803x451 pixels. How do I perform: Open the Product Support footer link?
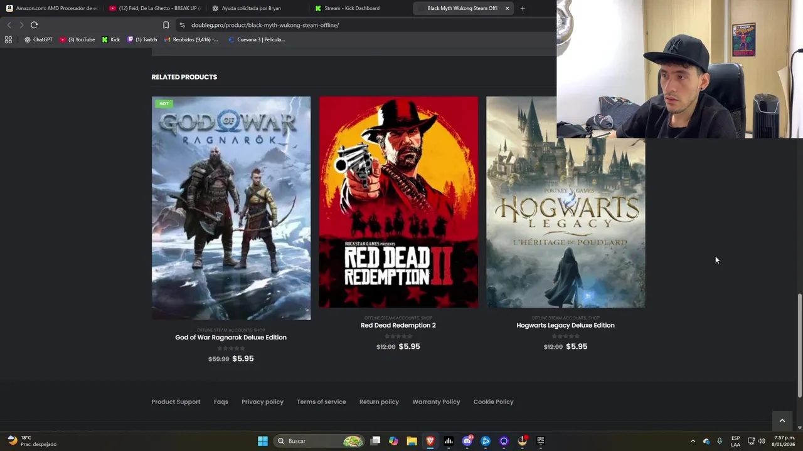pyautogui.click(x=176, y=402)
